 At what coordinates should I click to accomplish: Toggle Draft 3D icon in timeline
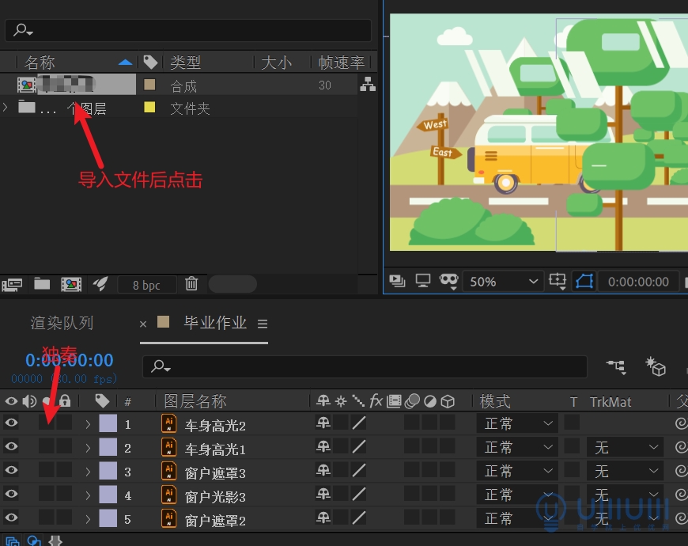[x=656, y=366]
